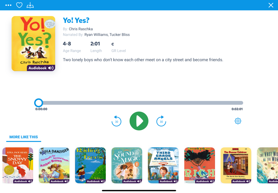Rewind the audio 30 seconds
278x193 pixels.
pyautogui.click(x=116, y=121)
